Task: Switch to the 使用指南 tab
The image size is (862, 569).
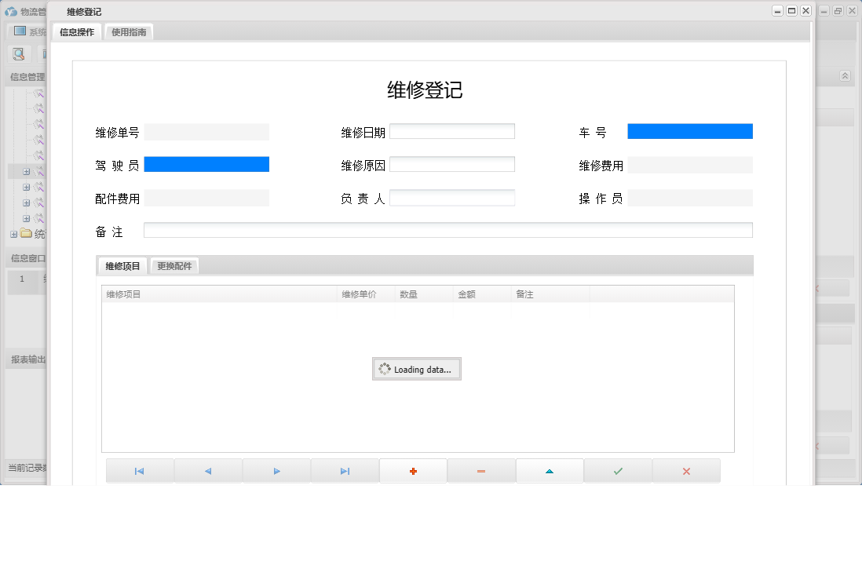Action: click(x=128, y=31)
